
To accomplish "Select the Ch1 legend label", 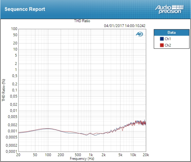I will (x=168, y=39).
